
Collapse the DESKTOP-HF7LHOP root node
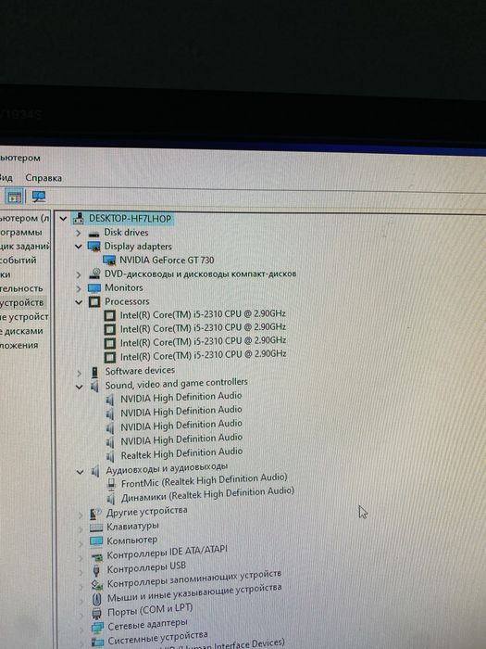63,218
